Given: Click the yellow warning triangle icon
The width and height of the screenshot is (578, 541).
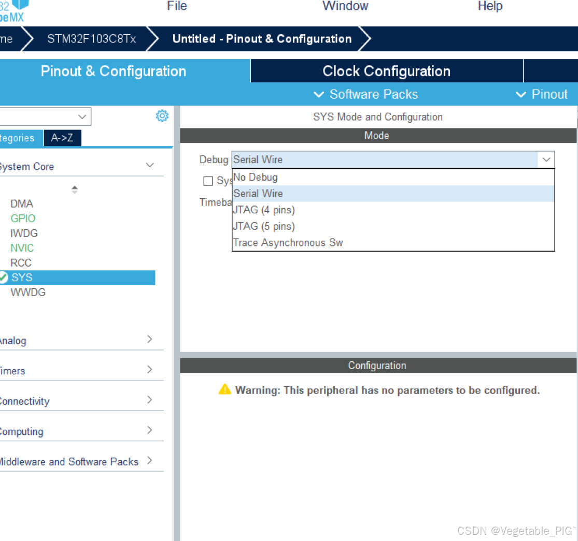Looking at the screenshot, I should [x=224, y=389].
